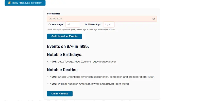Click the Weeks Ago input field
The height and width of the screenshot is (101, 203).
(x=109, y=24)
